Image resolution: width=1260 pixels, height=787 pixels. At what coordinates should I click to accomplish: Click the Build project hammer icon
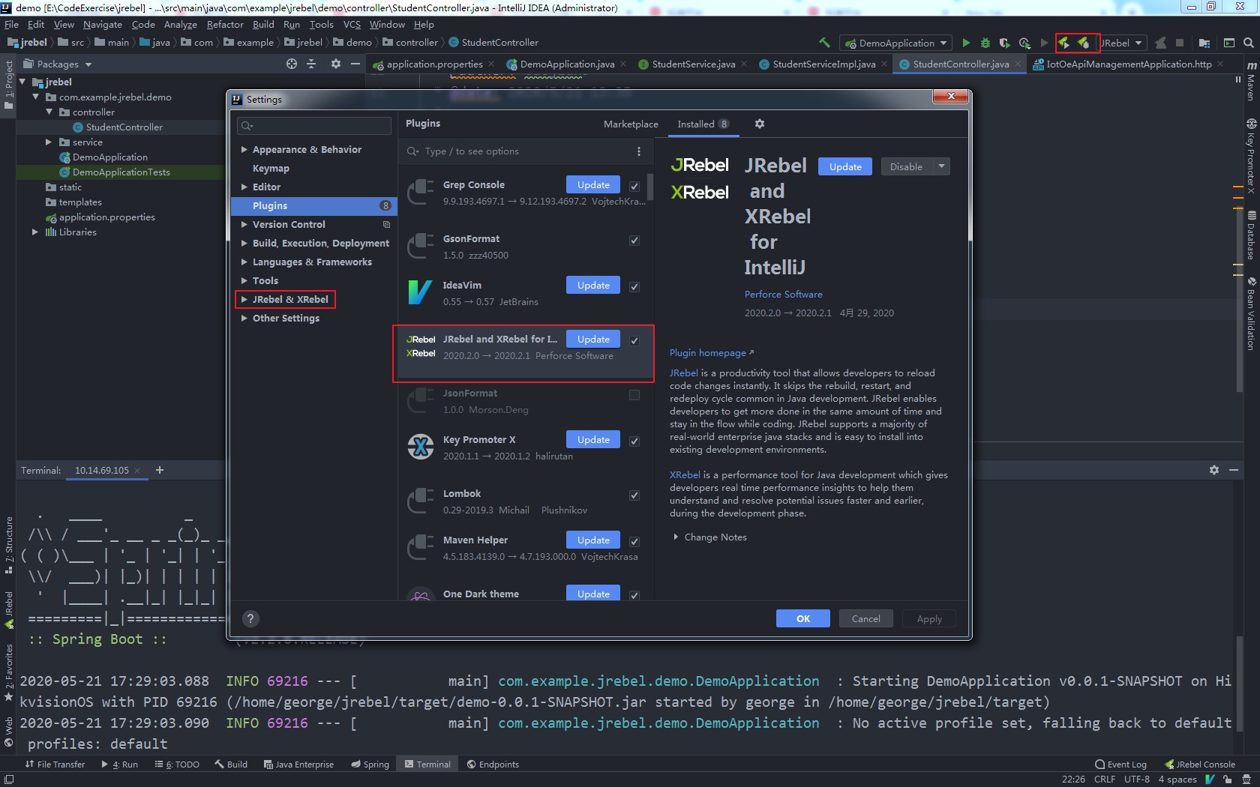(x=824, y=43)
